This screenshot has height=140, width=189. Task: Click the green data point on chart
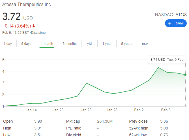[185, 75]
